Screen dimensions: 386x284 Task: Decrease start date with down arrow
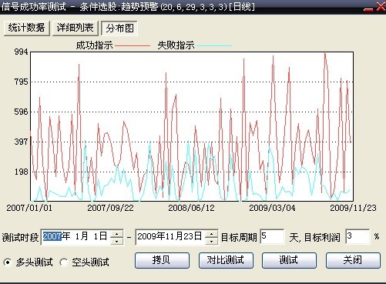click(117, 241)
